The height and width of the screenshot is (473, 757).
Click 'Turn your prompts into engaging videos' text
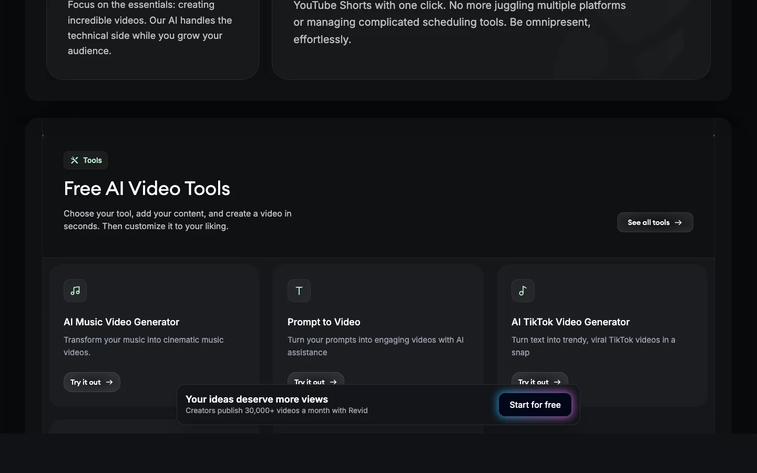(375, 346)
